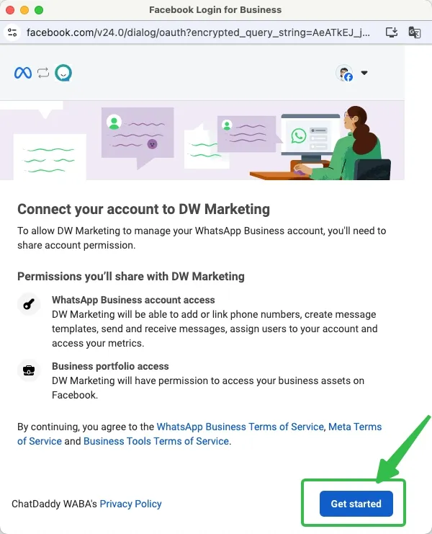Click the Facebook profile avatar
The width and height of the screenshot is (432, 534).
click(x=344, y=73)
